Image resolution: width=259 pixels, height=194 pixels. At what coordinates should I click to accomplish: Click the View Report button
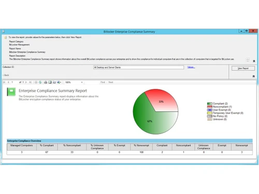(243, 68)
